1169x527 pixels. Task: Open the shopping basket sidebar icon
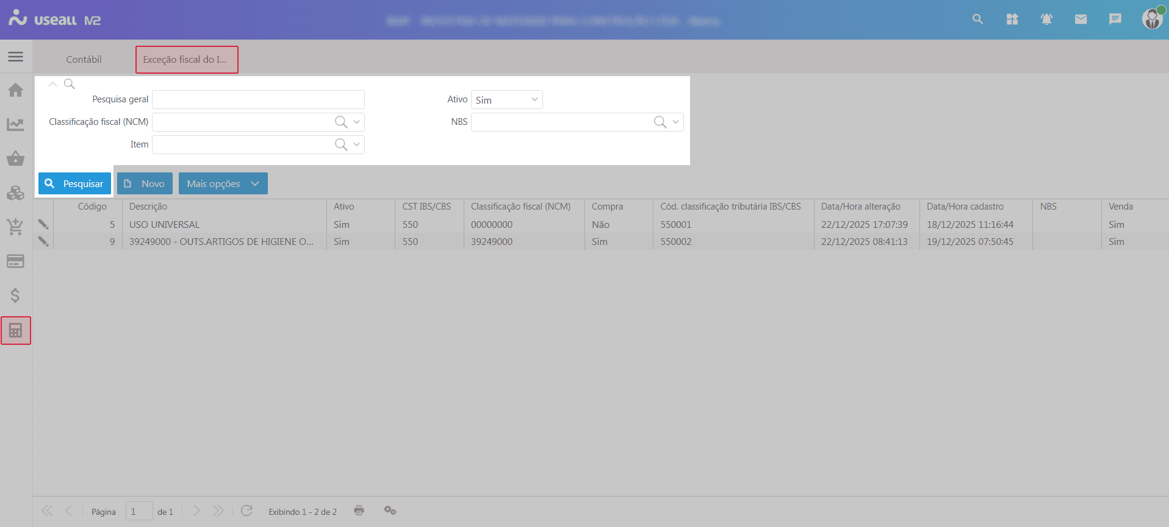click(16, 159)
